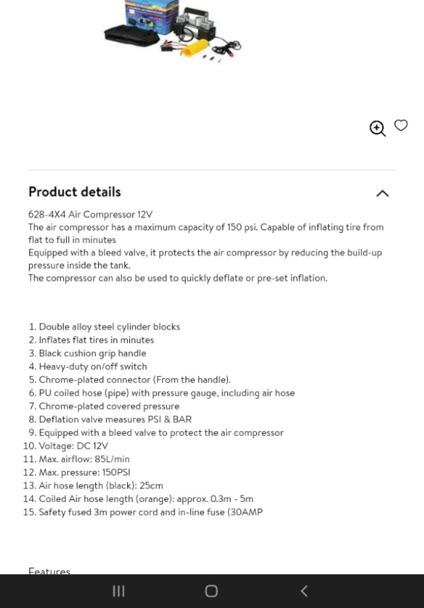This screenshot has height=608, width=424.
Task: Tap the zoom-in magnifier icon
Action: click(x=377, y=128)
